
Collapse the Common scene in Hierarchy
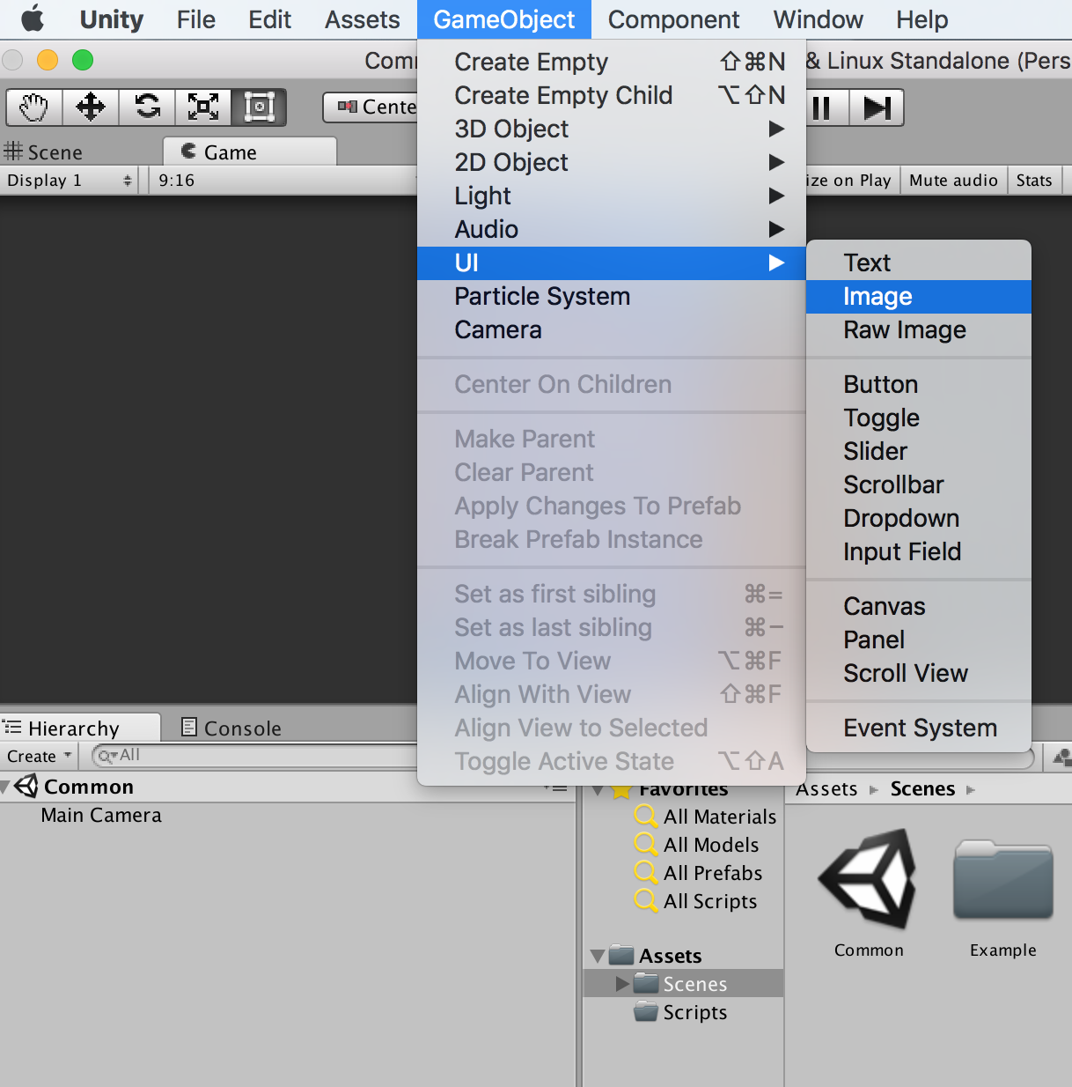(x=5, y=787)
